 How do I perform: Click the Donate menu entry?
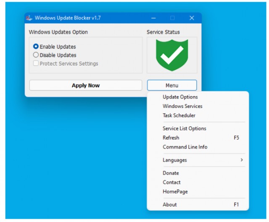[x=171, y=173]
